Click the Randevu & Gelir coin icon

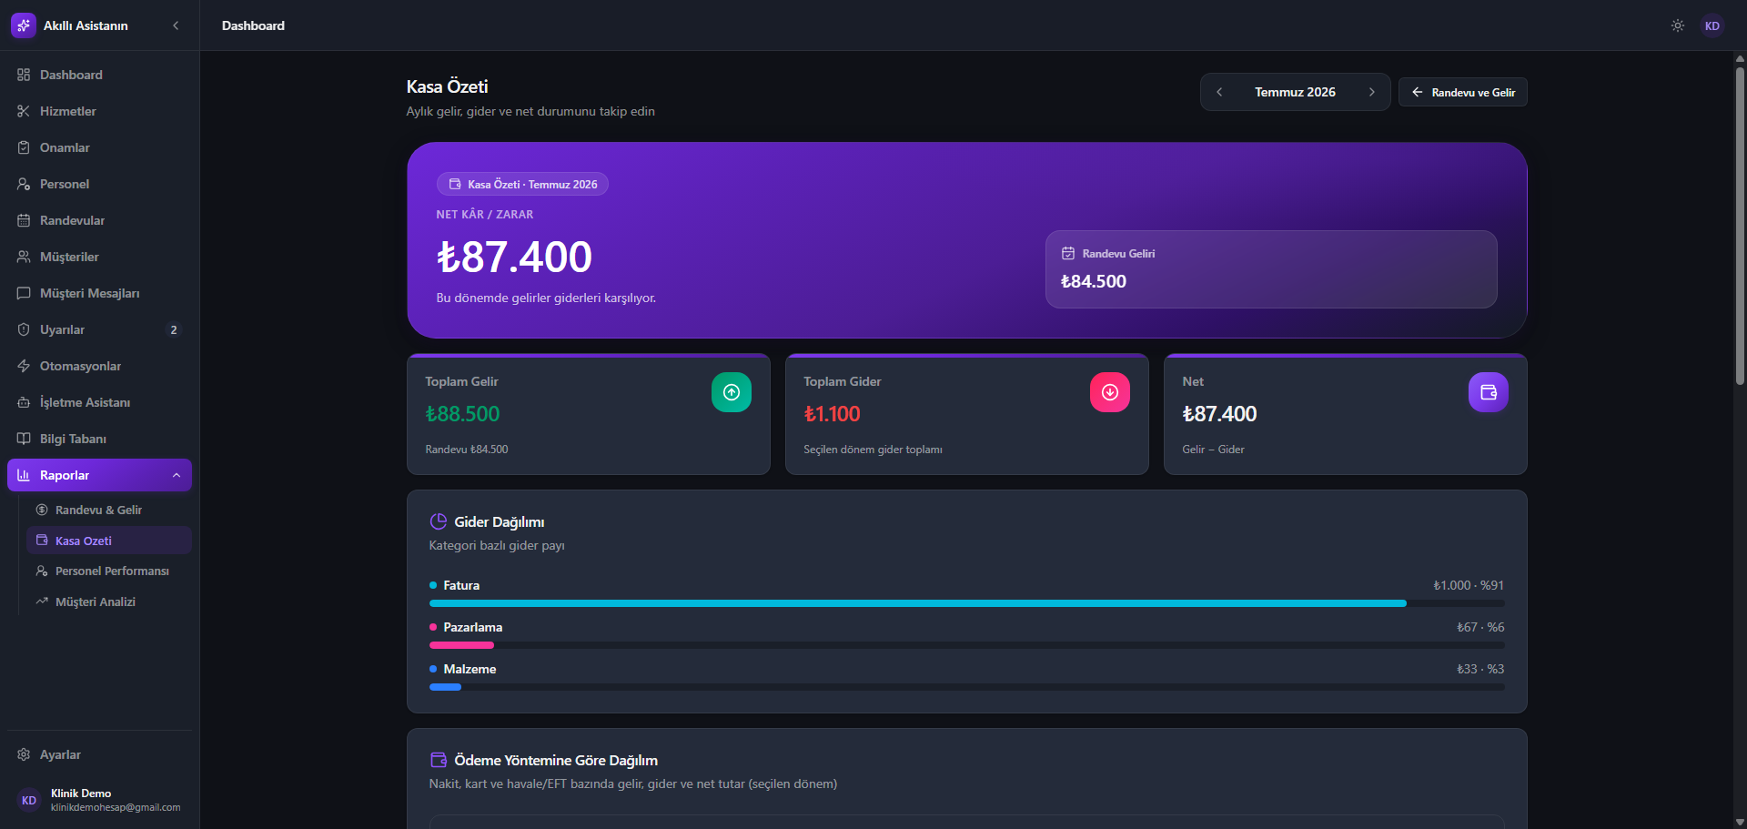click(x=42, y=510)
